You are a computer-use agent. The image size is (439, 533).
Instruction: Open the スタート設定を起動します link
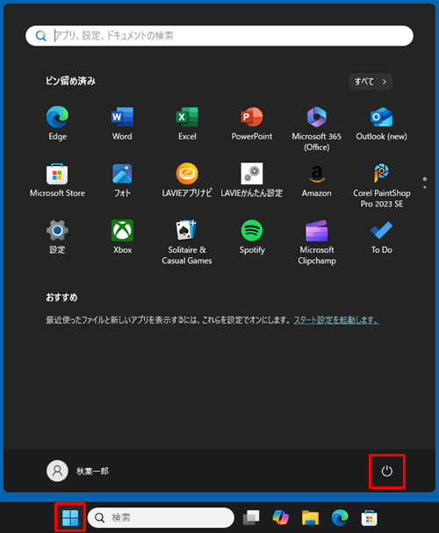coord(336,320)
